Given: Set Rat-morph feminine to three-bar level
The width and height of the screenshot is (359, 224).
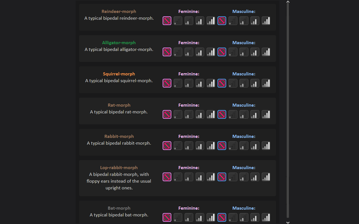Looking at the screenshot, I should [x=200, y=115].
